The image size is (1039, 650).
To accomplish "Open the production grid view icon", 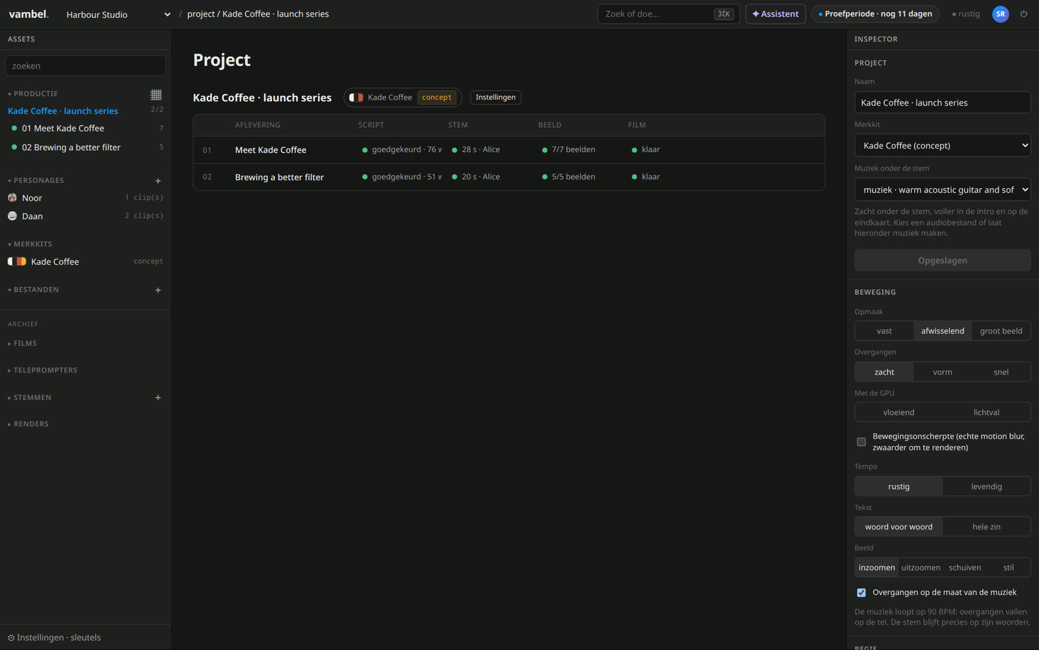I will click(x=156, y=95).
